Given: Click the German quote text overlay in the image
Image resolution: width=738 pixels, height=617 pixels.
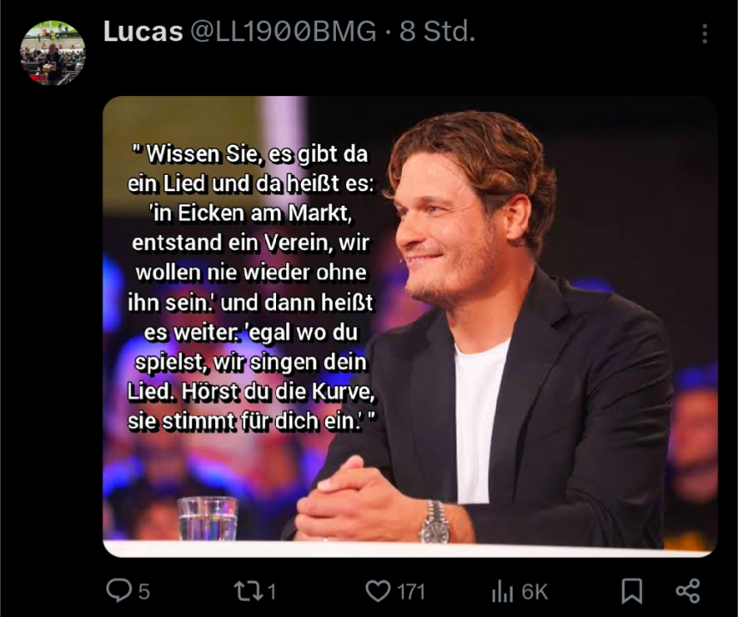Looking at the screenshot, I should pyautogui.click(x=250, y=287).
